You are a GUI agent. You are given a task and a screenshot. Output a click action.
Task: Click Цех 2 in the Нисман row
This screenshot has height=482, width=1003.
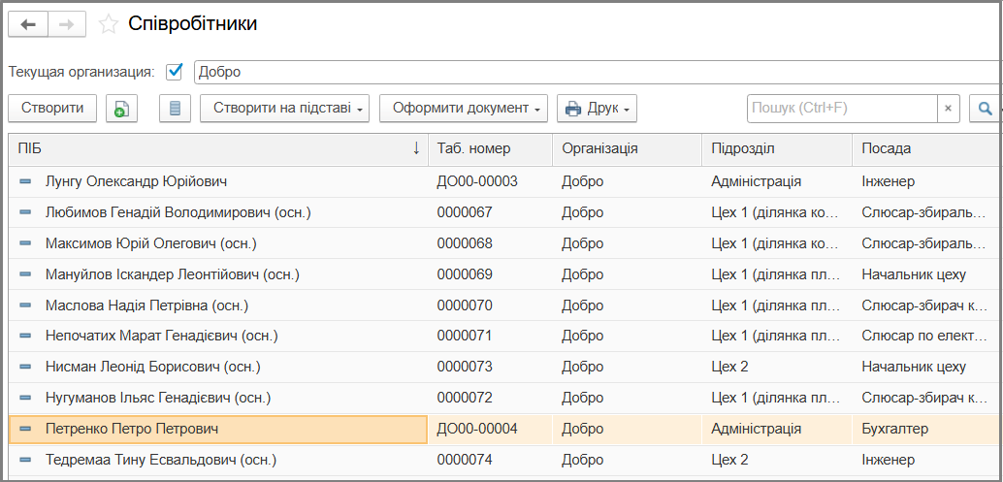click(x=729, y=367)
